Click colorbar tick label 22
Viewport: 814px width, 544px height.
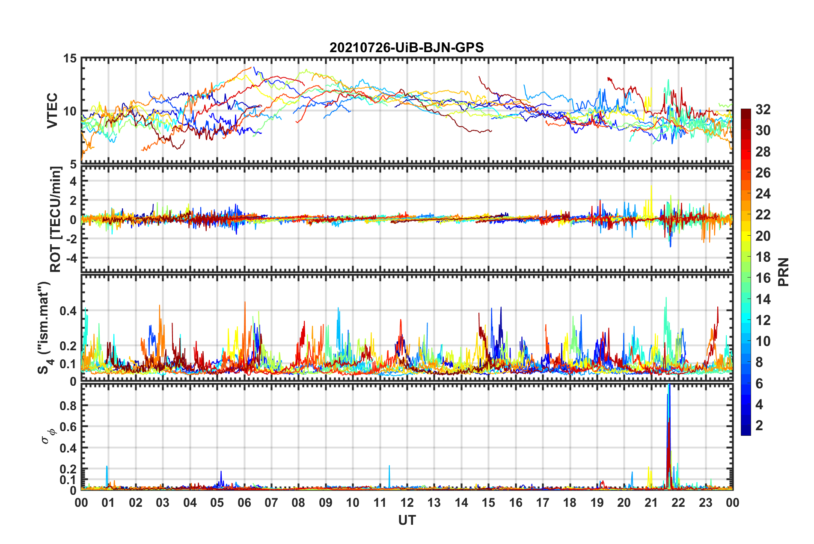(x=763, y=215)
